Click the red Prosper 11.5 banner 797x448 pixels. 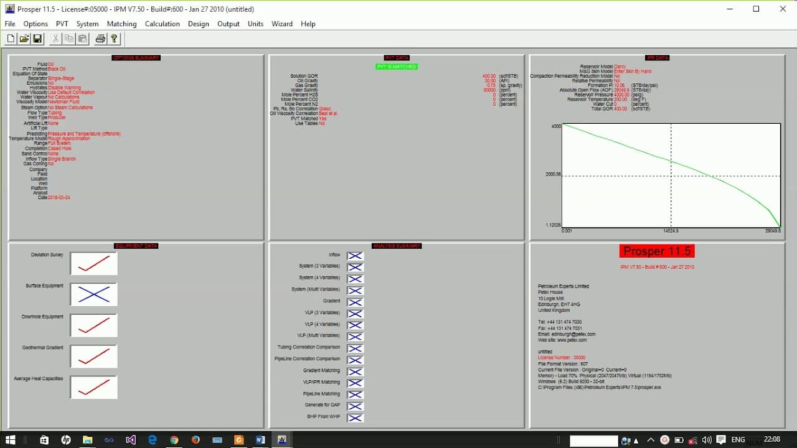tap(657, 251)
